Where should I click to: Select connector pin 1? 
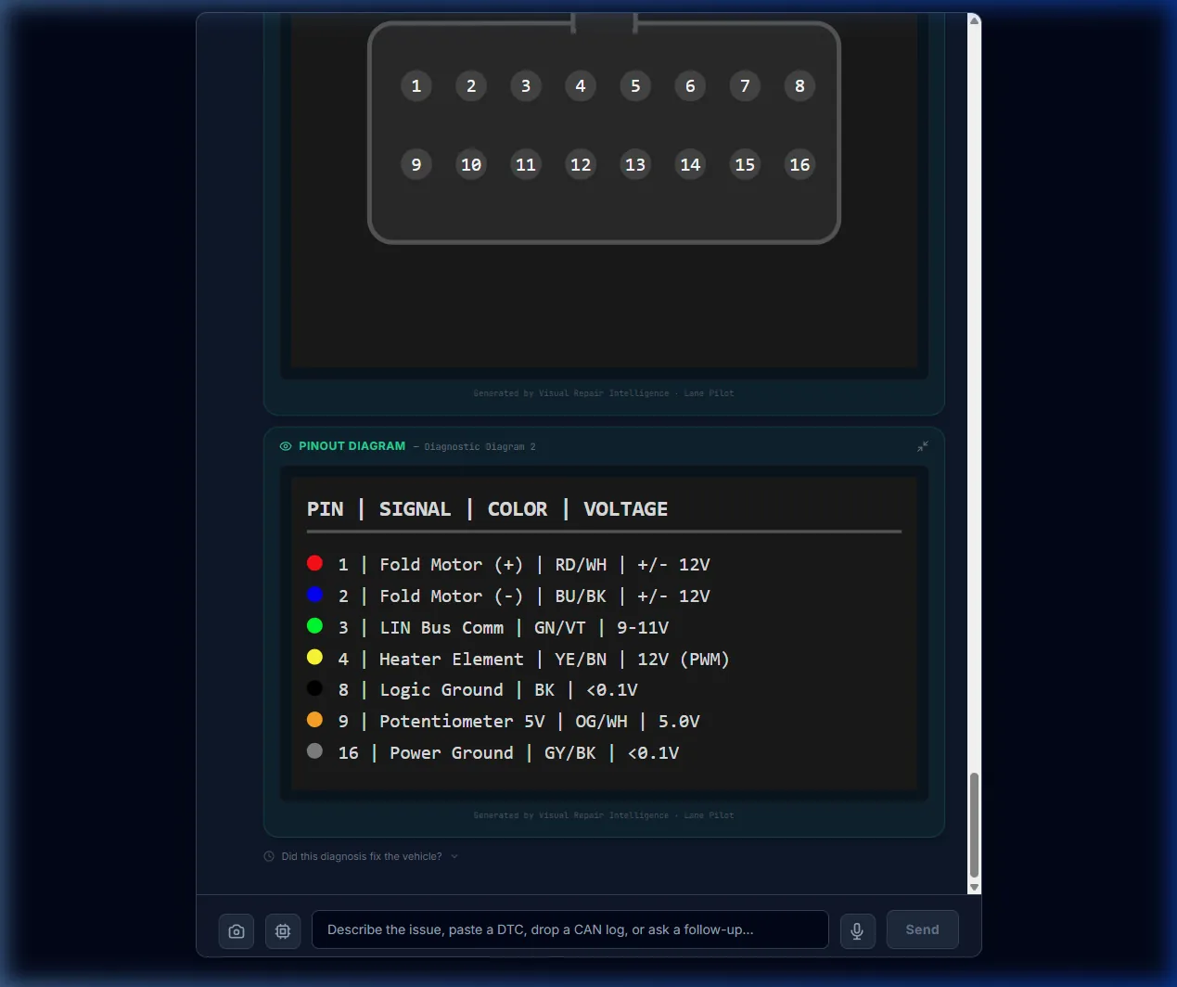point(416,86)
